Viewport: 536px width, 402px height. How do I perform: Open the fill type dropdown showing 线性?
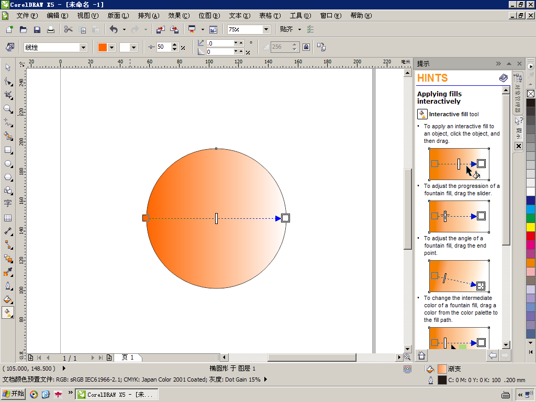coord(83,48)
